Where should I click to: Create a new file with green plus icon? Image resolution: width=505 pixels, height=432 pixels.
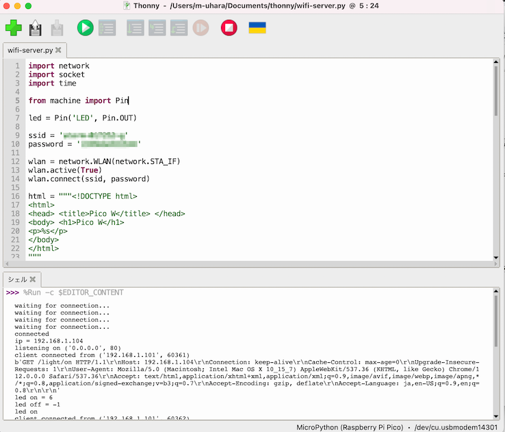tap(14, 27)
